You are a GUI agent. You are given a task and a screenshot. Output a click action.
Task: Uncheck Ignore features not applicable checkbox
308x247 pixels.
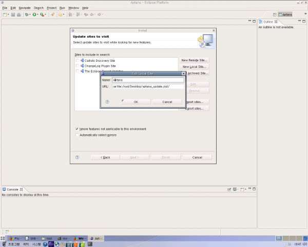click(77, 129)
